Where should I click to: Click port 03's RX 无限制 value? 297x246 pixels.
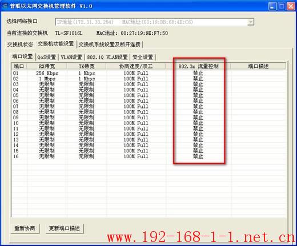click(47, 84)
